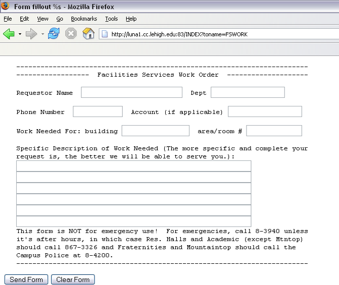Open the Bookmarks menu
Screen dimensions: 339x285
(x=84, y=19)
